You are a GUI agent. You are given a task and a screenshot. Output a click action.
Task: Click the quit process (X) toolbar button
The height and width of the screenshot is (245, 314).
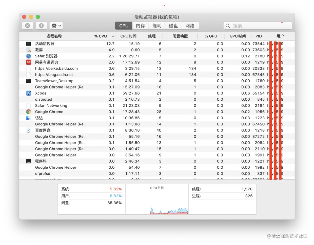(28, 26)
